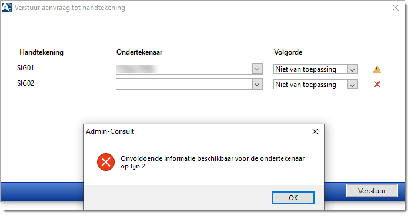This screenshot has width=411, height=216.
Task: Click inside the empty SIG02 Ondertekenaar field
Action: click(184, 85)
